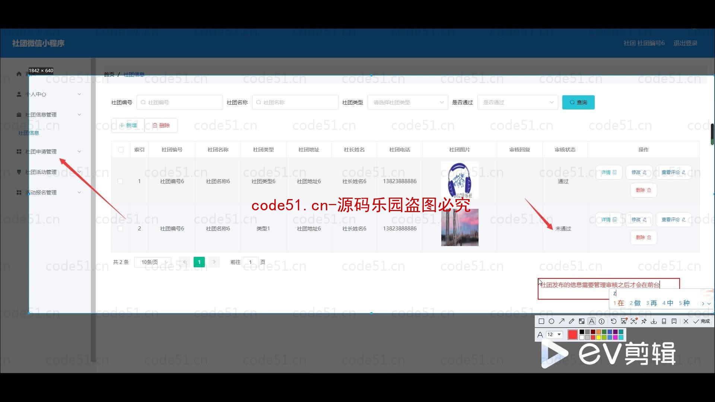Select the pencil drawing tool

point(572,321)
